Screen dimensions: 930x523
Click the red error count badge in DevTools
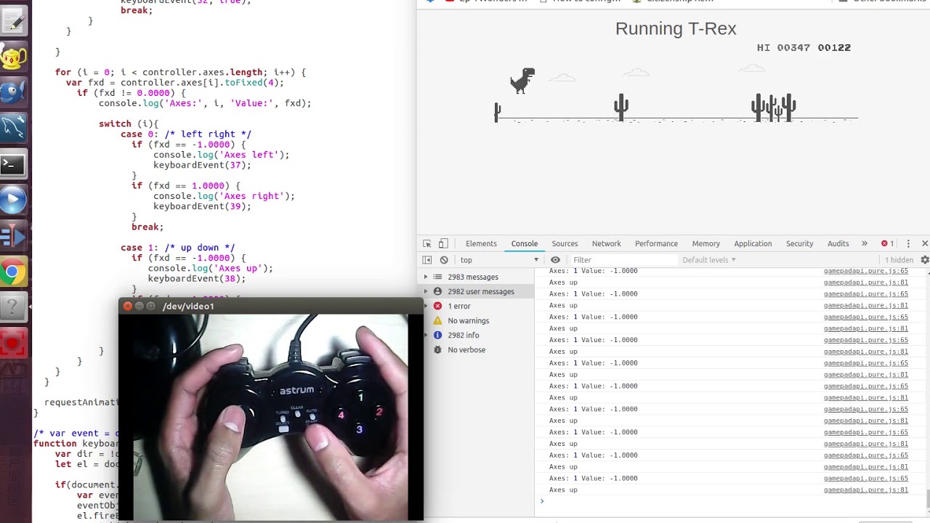[x=887, y=243]
